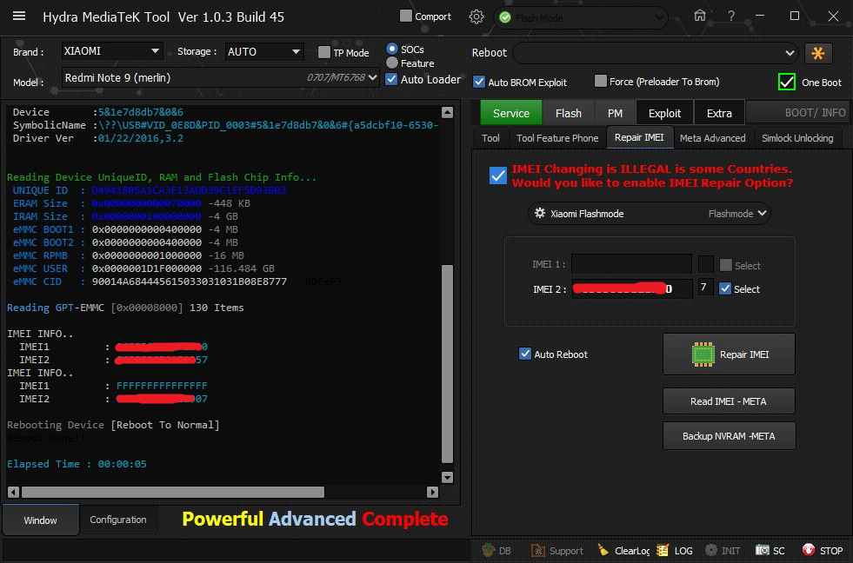The height and width of the screenshot is (563, 853).
Task: Click the Backup NVRAM -META button
Action: click(729, 435)
